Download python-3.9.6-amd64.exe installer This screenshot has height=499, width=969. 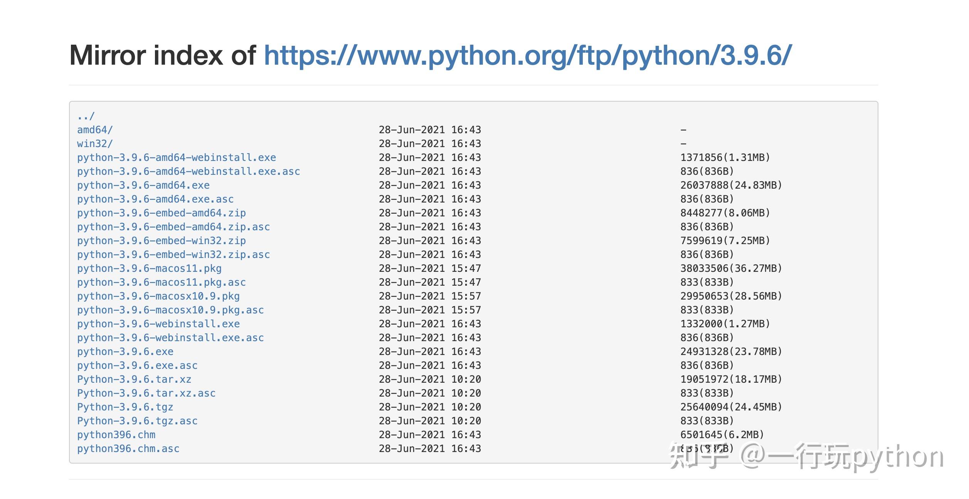point(143,185)
